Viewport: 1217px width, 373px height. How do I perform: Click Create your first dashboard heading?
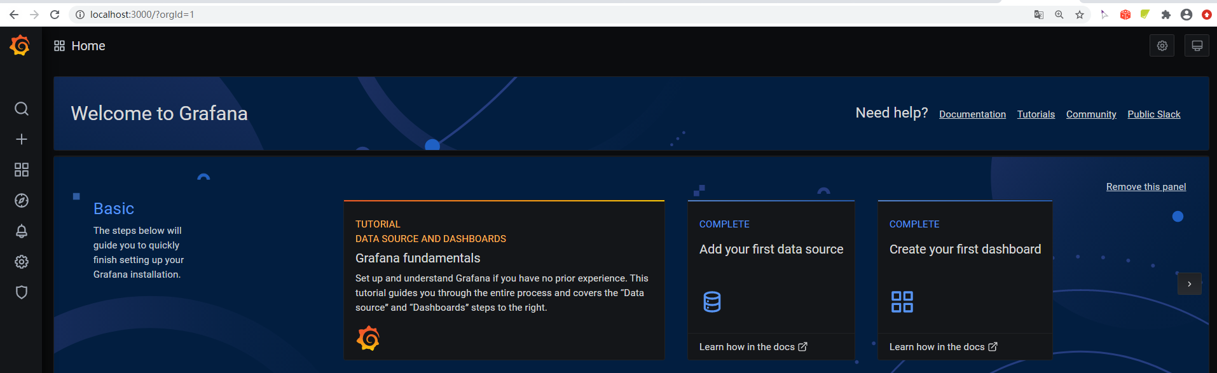point(965,249)
